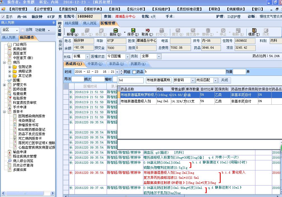The image size is (282, 197).
Task: Switch to the 病人列表 tab
Action: pos(9,37)
